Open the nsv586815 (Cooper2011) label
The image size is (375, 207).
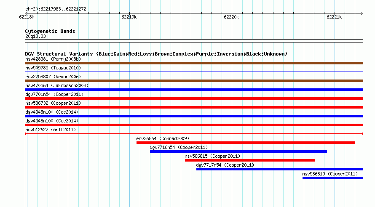[x=212, y=156]
